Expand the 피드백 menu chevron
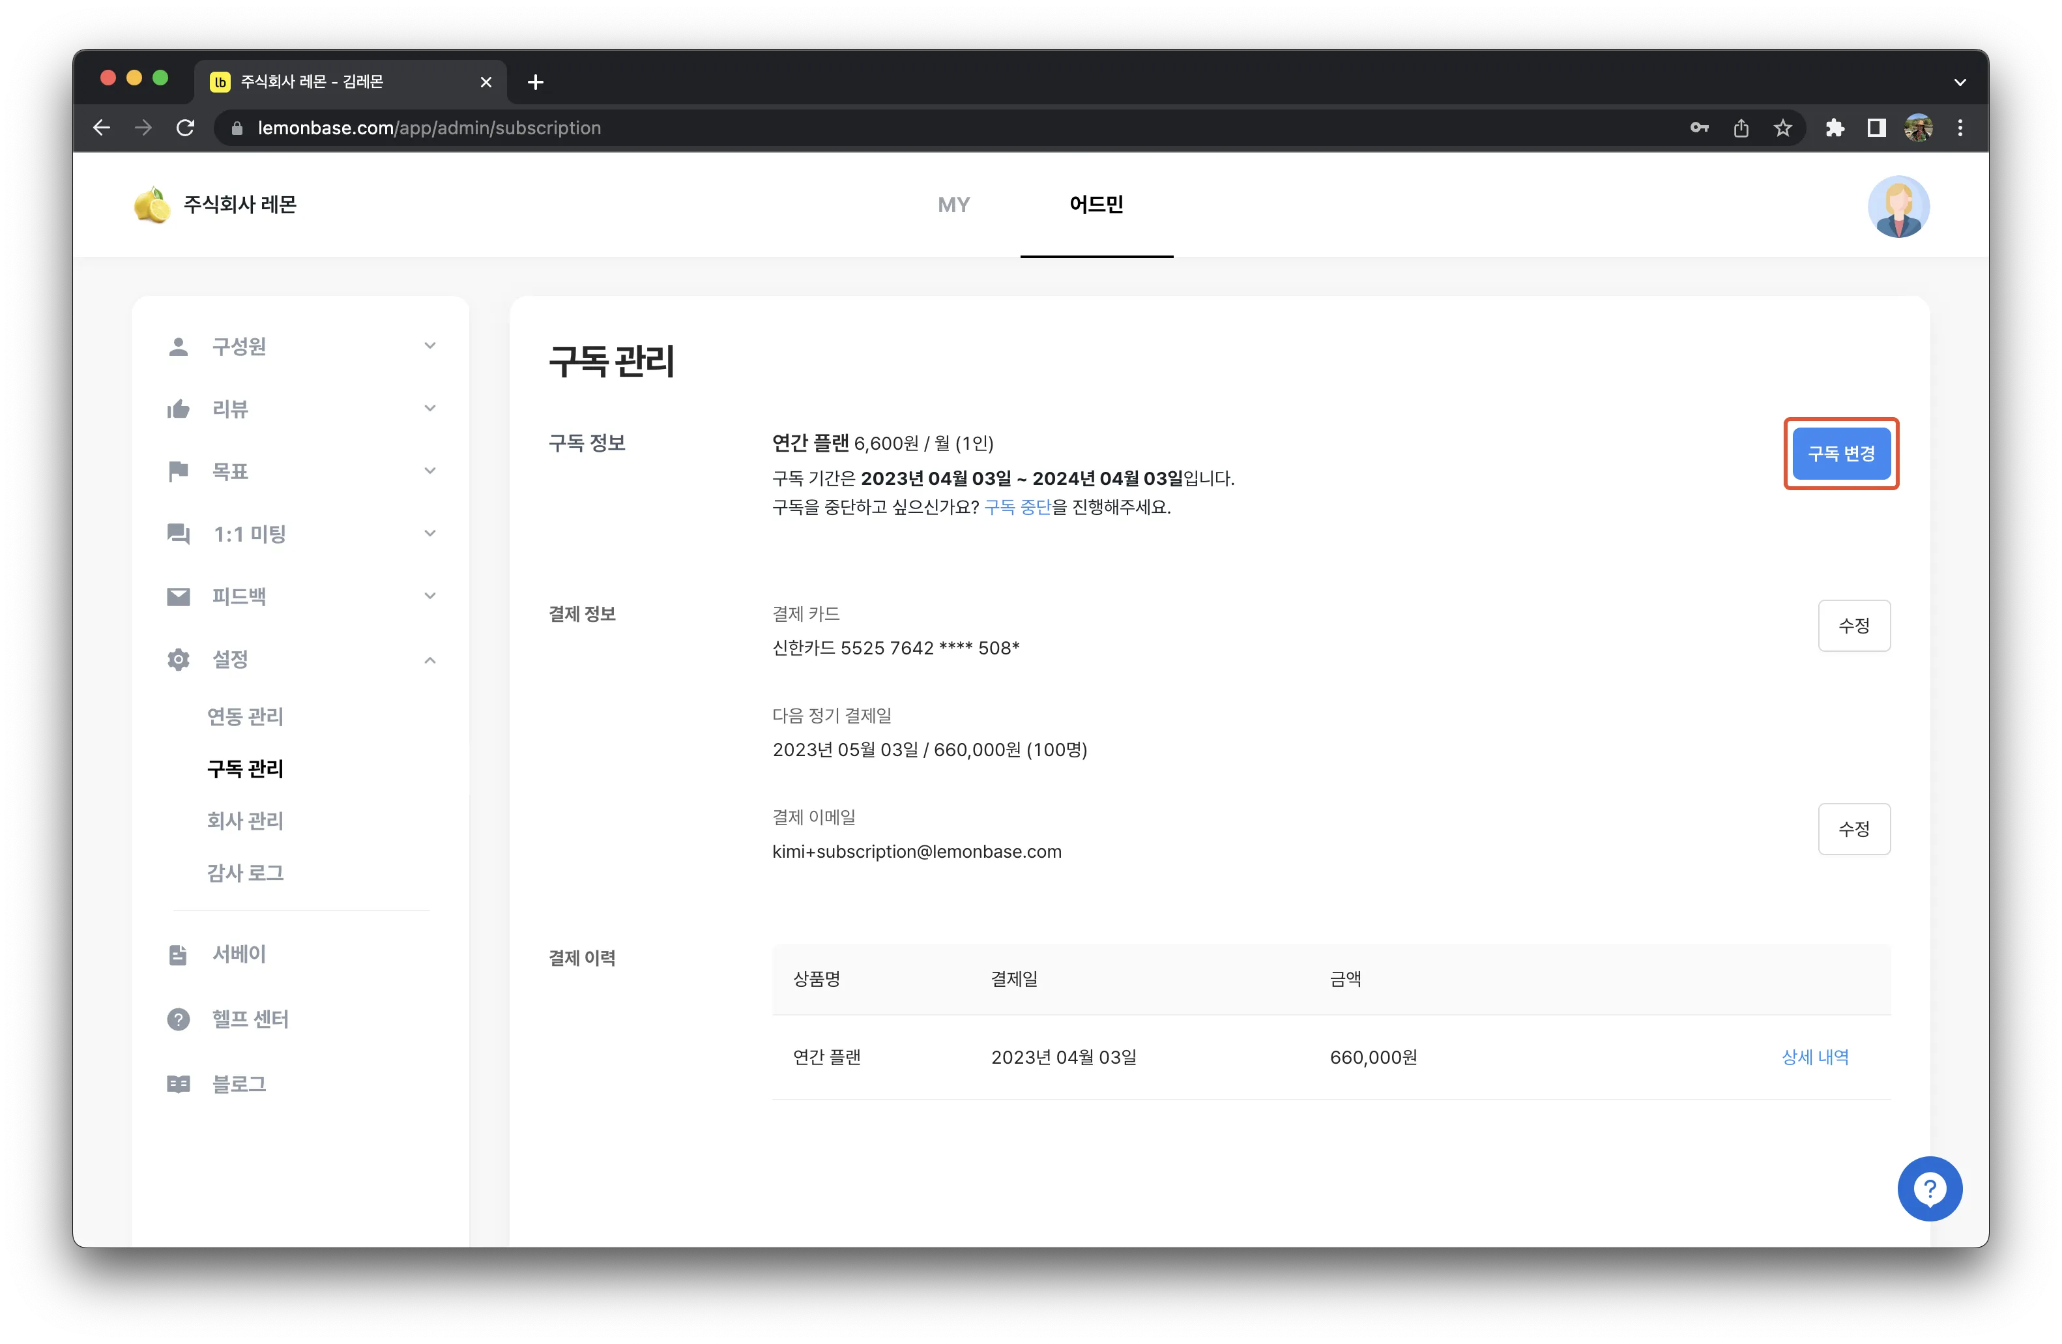This screenshot has width=2062, height=1344. [429, 595]
